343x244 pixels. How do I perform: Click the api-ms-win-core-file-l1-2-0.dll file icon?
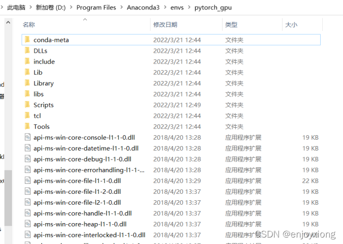(28, 191)
